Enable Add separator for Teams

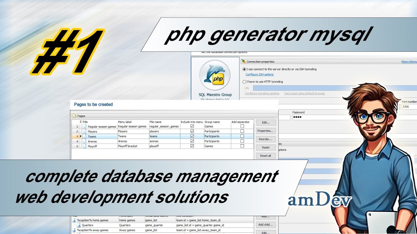242,136
